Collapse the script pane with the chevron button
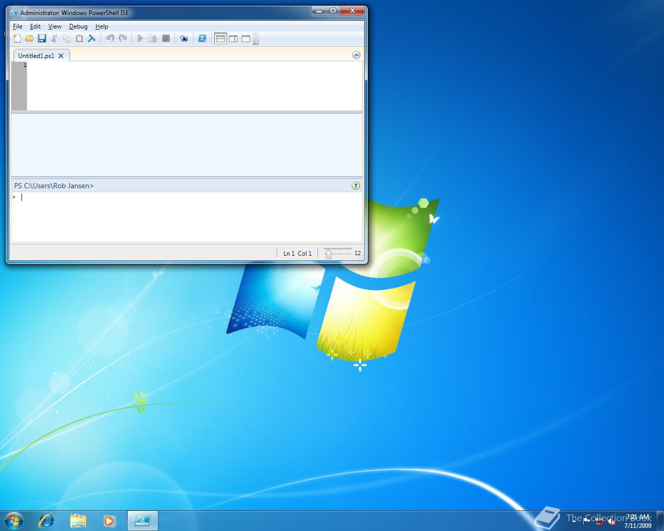The image size is (664, 531). pos(356,55)
